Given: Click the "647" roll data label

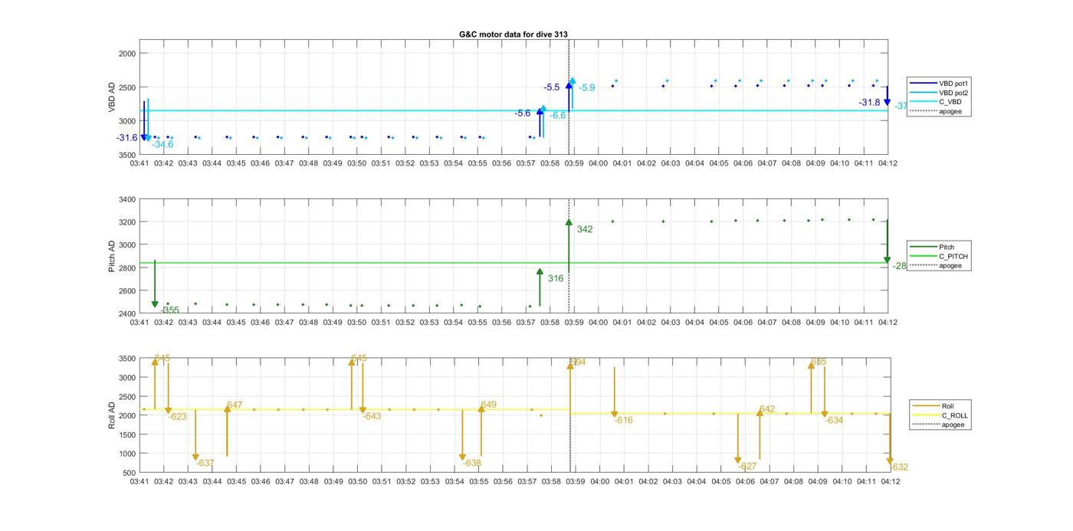Looking at the screenshot, I should coord(235,405).
